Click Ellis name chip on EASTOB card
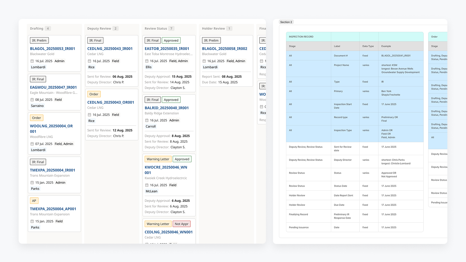Image resolution: width=466 pixels, height=262 pixels. pyautogui.click(x=149, y=67)
